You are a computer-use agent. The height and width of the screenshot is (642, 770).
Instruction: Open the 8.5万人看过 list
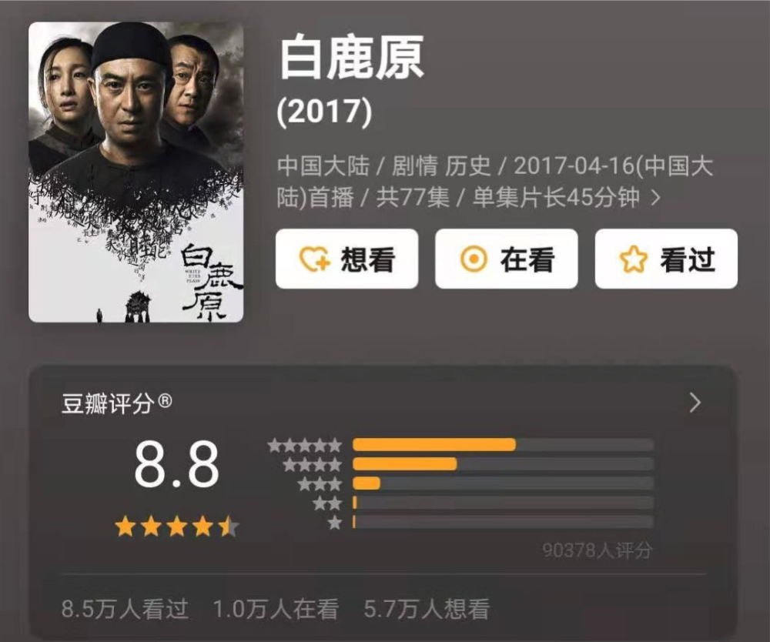pos(125,609)
